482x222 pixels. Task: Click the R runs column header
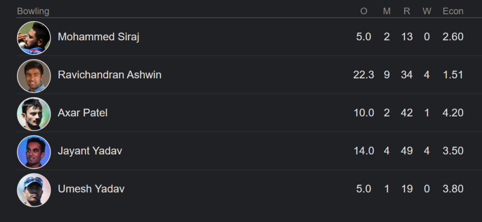407,11
